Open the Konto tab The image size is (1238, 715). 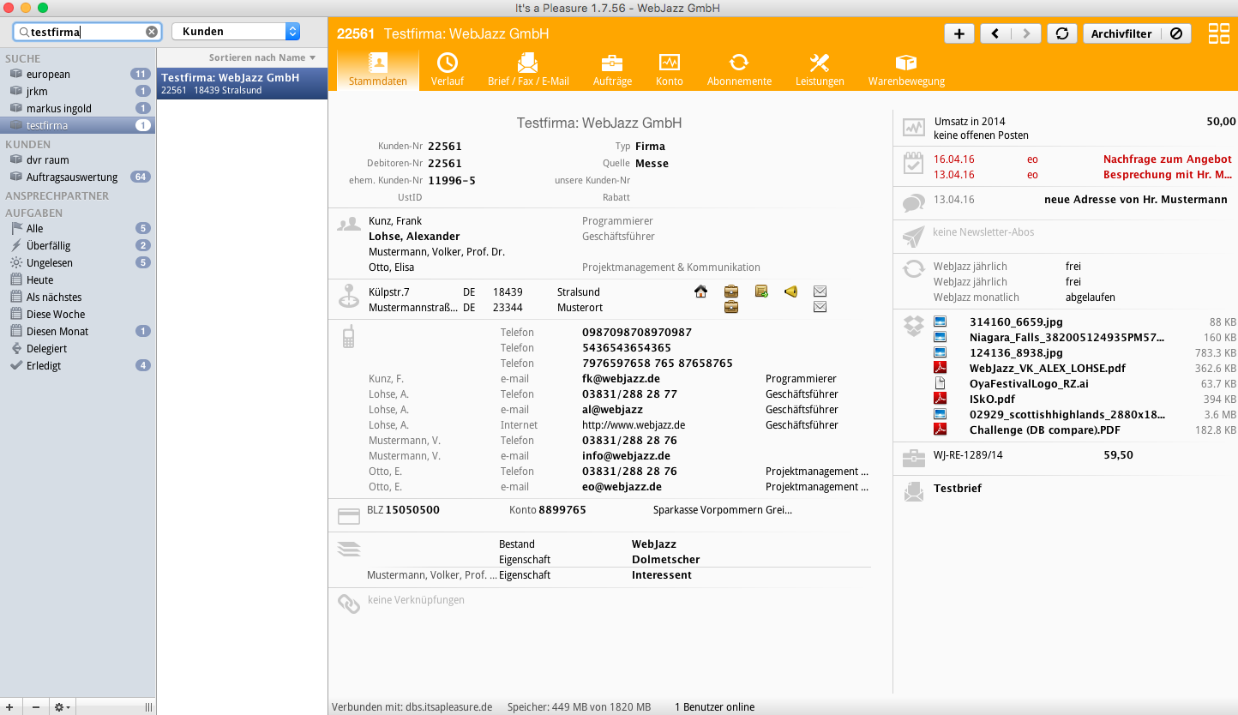coord(670,69)
